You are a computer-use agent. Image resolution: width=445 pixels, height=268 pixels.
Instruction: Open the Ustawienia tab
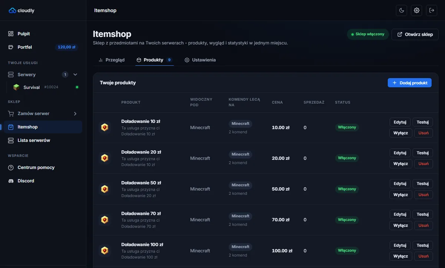click(x=200, y=60)
